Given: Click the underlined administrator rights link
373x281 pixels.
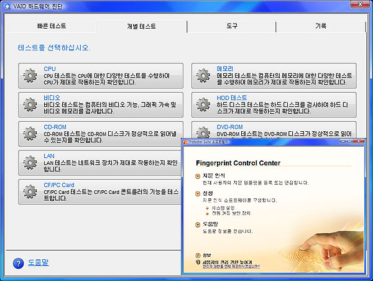Looking at the screenshot, I should (231, 267).
